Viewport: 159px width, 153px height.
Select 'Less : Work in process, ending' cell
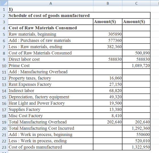51,141
